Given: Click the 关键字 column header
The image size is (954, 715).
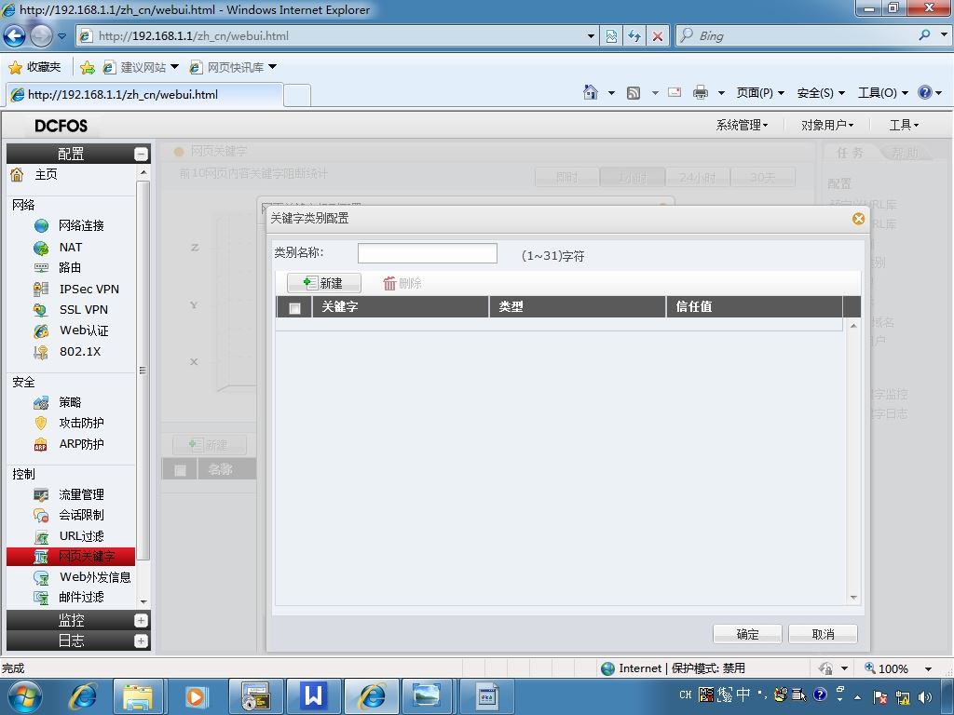Looking at the screenshot, I should [x=401, y=307].
